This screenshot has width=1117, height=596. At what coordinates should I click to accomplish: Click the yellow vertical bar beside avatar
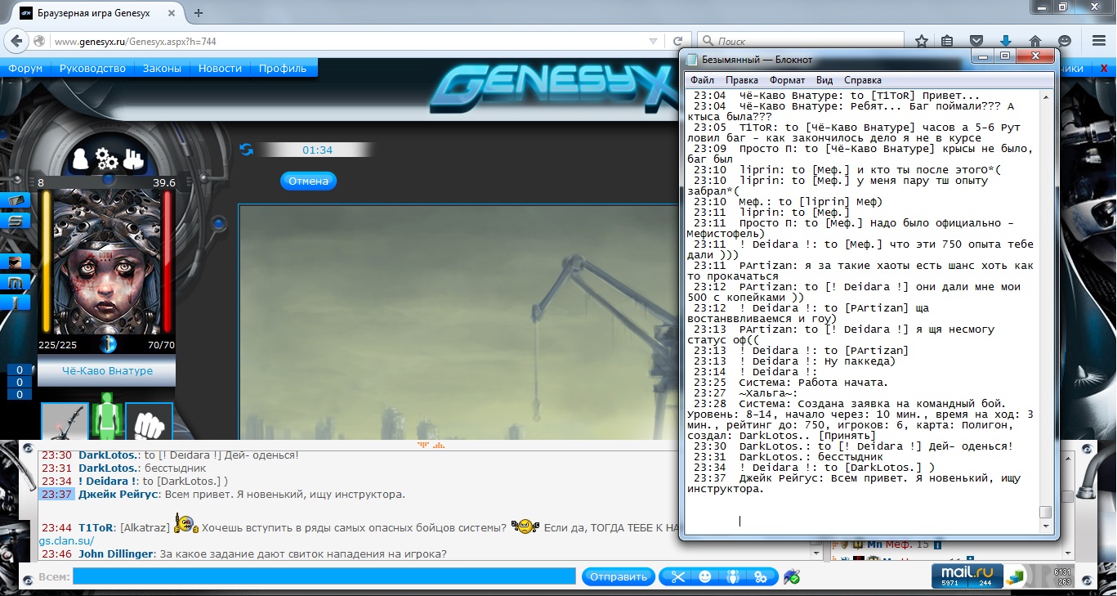(47, 262)
